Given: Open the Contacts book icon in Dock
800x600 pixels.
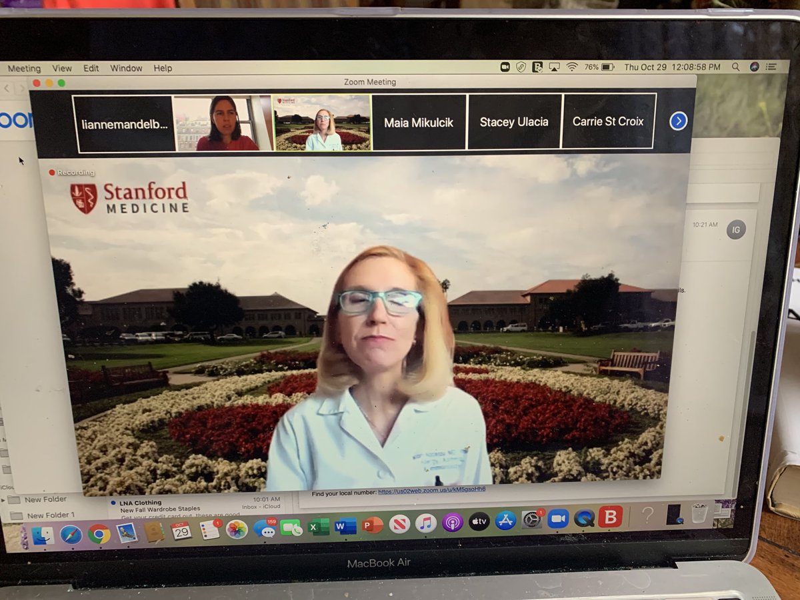Looking at the screenshot, I should click(x=154, y=531).
